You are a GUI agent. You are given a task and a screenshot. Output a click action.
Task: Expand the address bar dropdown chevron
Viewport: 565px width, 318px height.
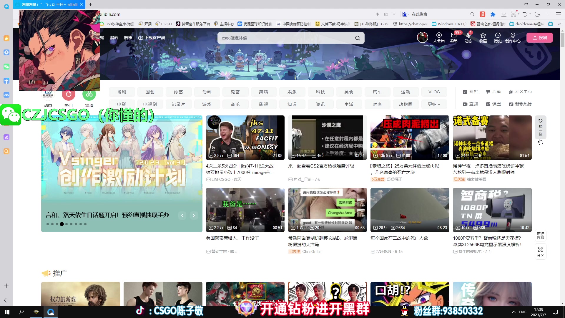pos(394,14)
